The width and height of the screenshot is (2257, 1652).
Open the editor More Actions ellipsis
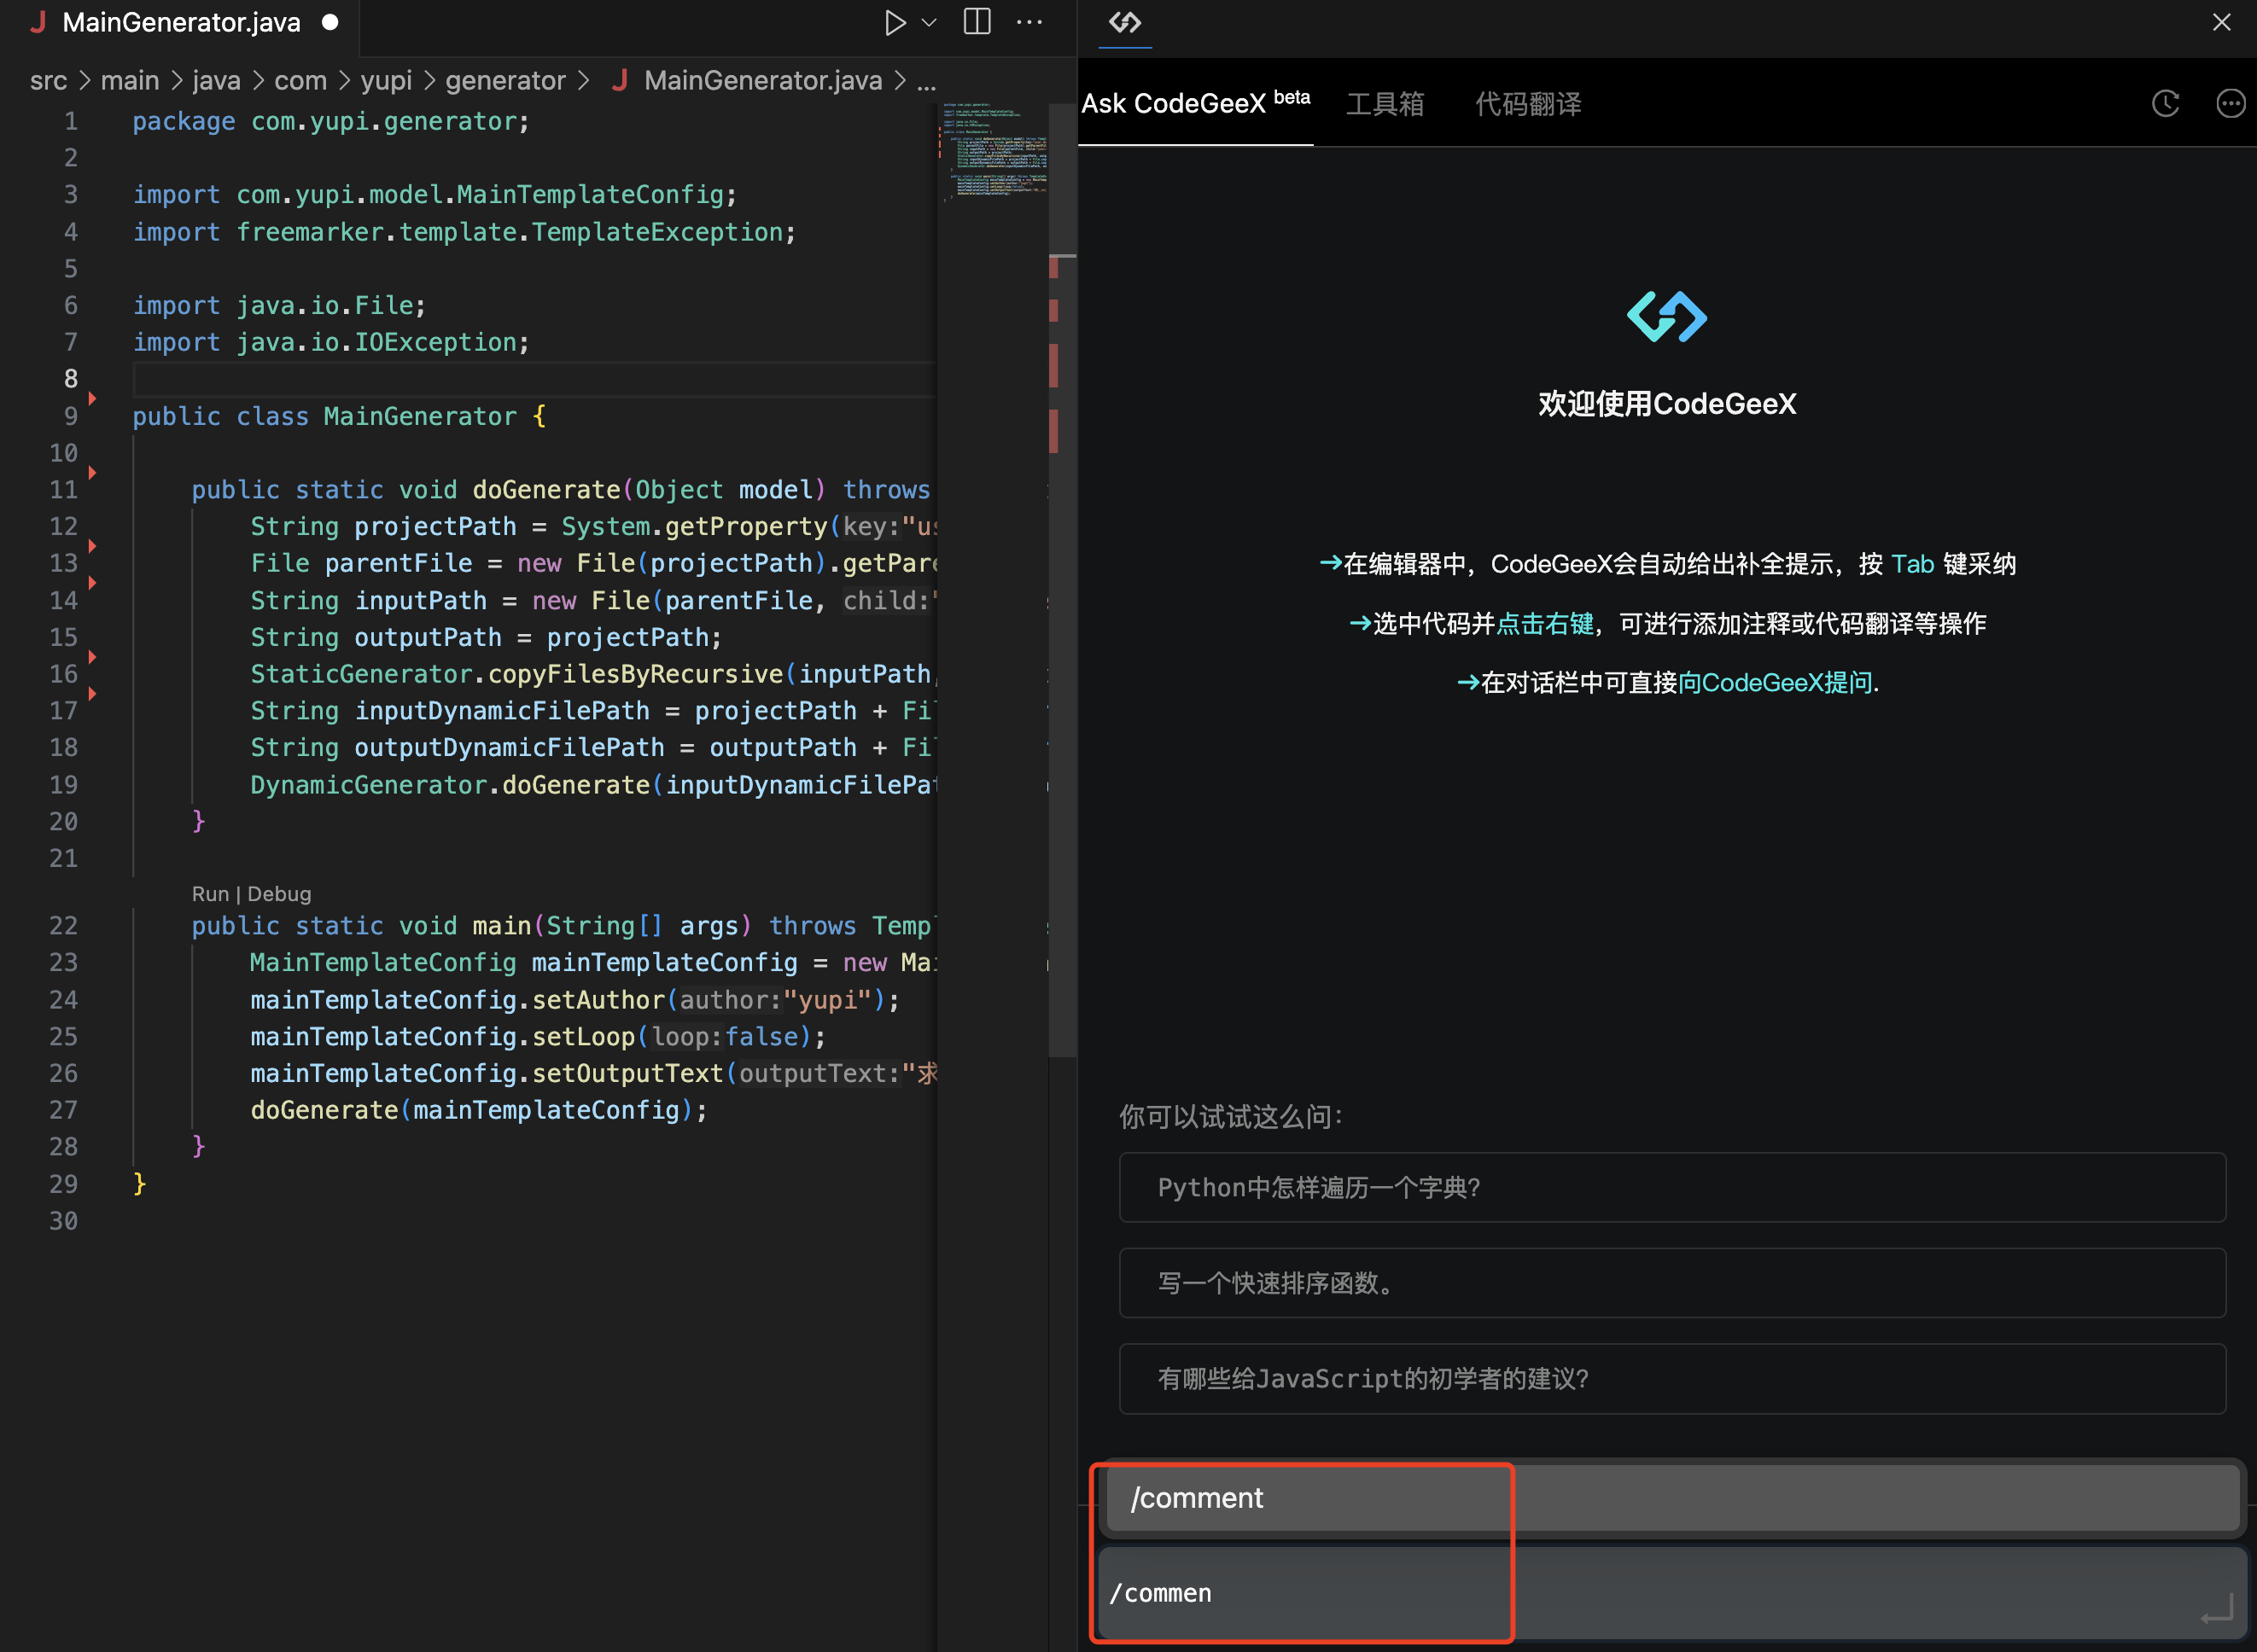pyautogui.click(x=1029, y=22)
